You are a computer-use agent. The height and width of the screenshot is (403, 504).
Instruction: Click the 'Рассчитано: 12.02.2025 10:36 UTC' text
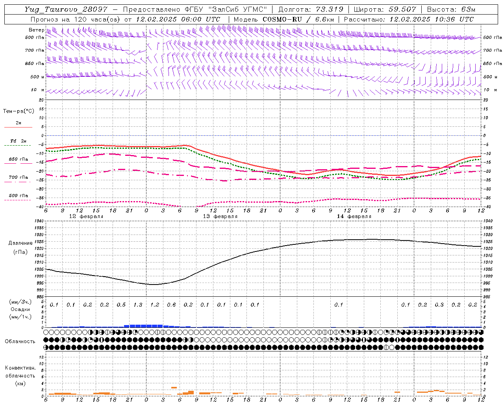pyautogui.click(x=409, y=19)
